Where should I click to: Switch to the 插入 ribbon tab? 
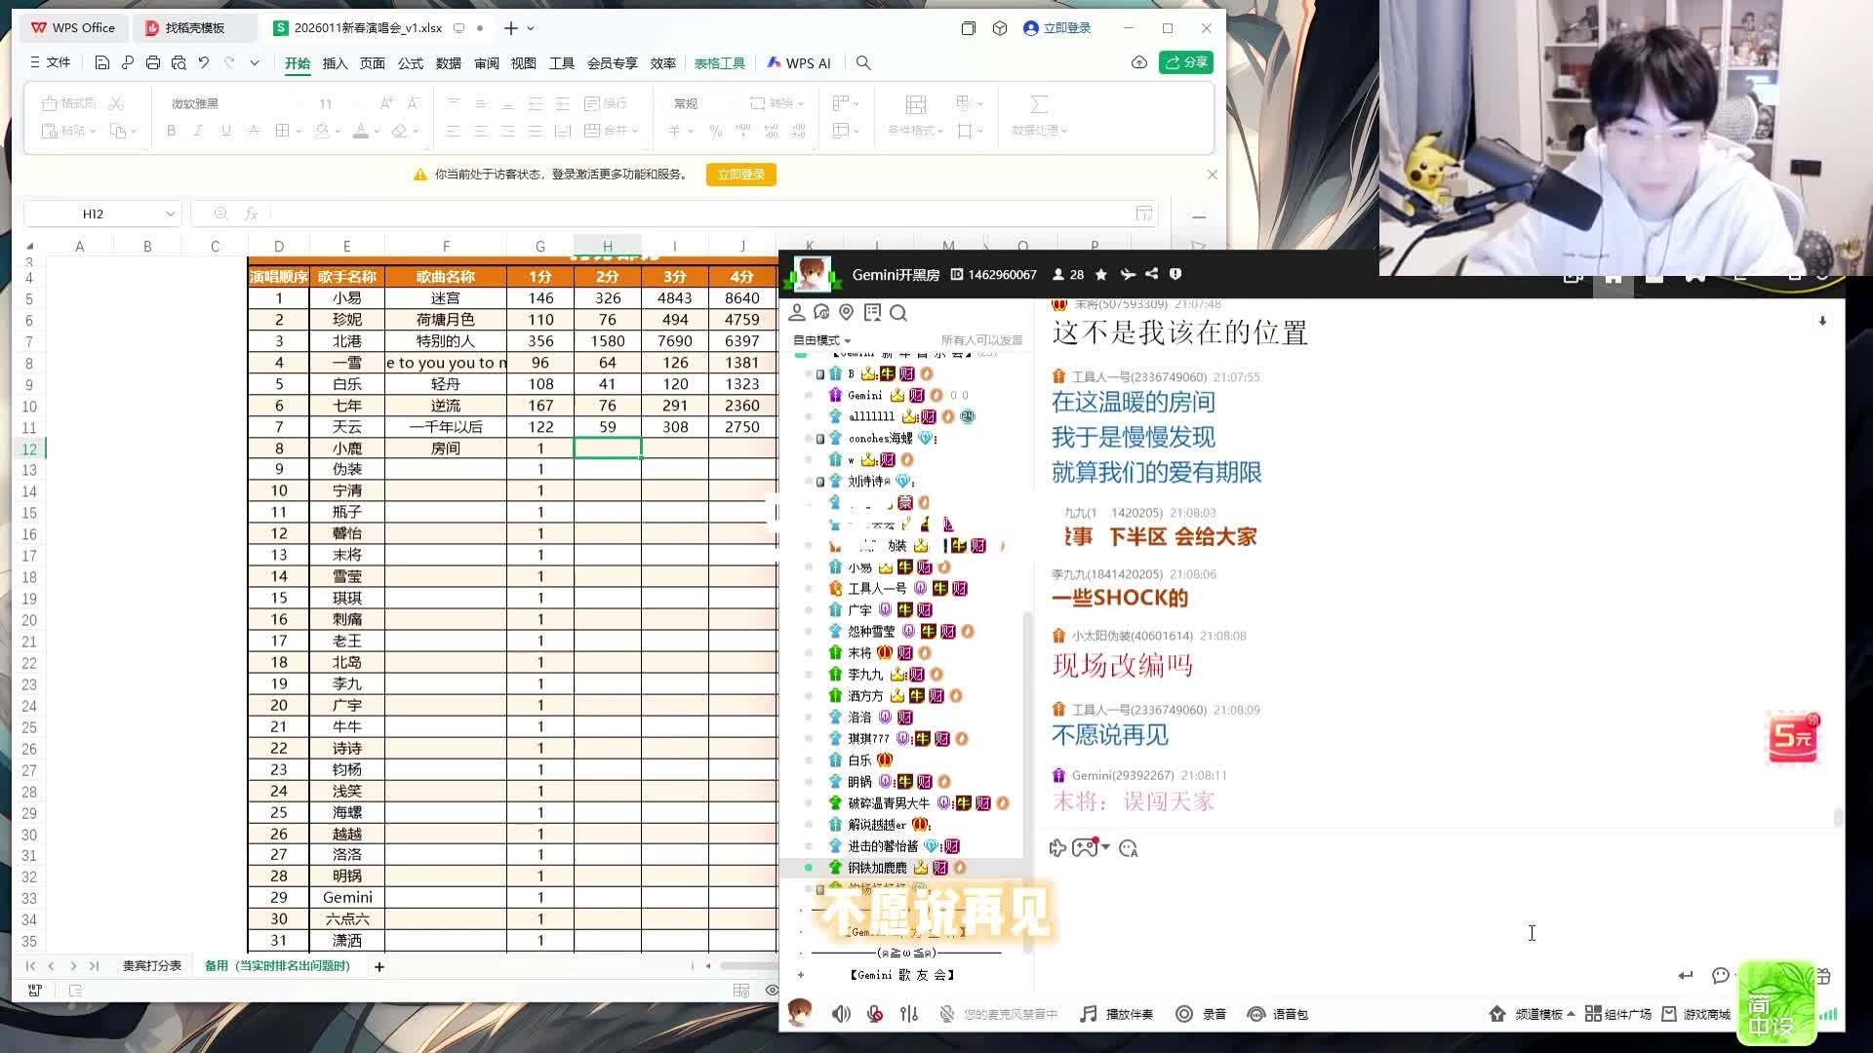coord(335,62)
